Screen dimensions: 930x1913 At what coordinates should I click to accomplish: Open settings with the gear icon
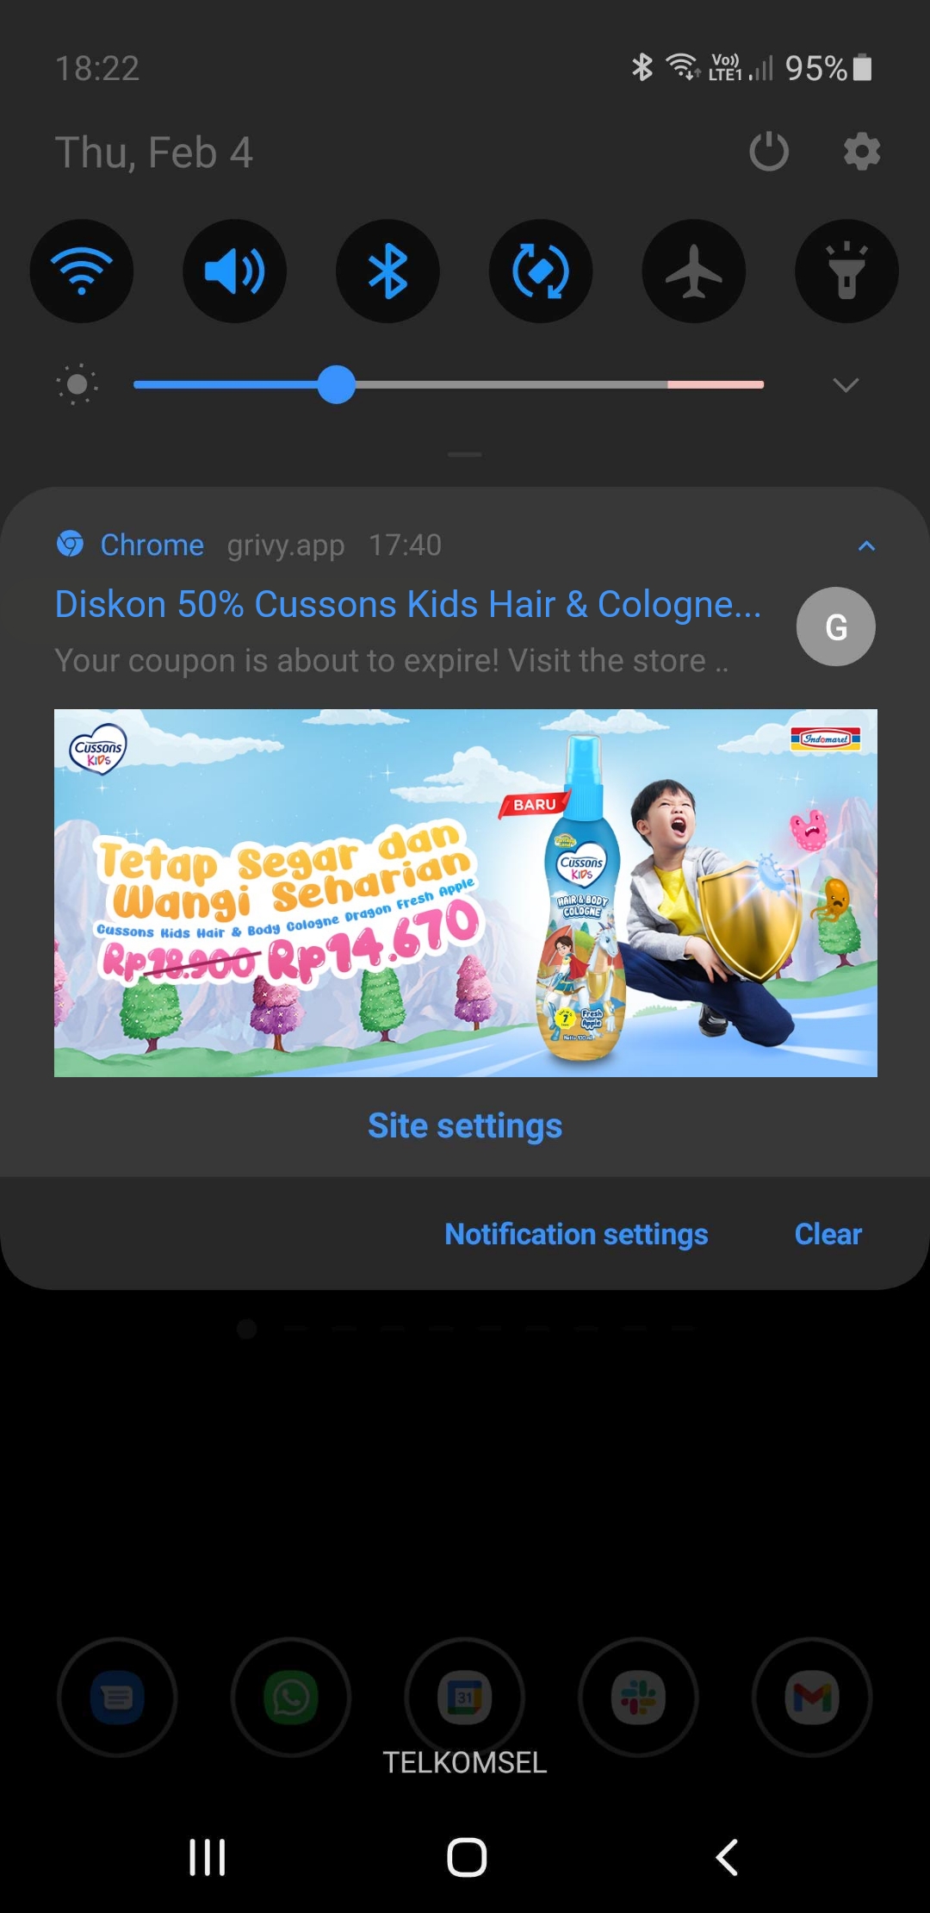click(862, 153)
